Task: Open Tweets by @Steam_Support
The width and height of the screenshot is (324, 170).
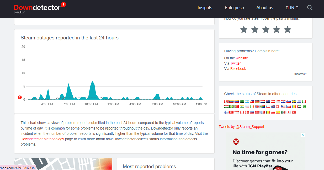Action: click(241, 127)
